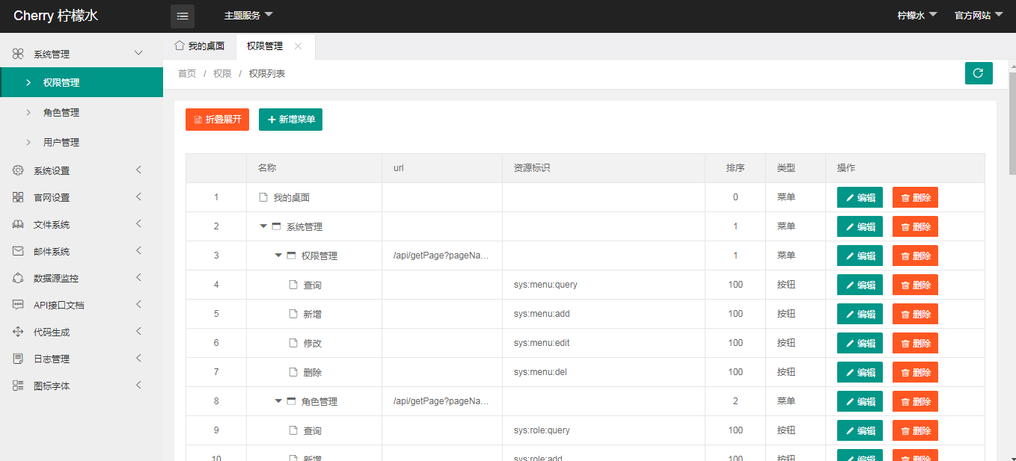1016x461 pixels.
Task: Switch to the 我的桌面 tab
Action: (x=201, y=46)
